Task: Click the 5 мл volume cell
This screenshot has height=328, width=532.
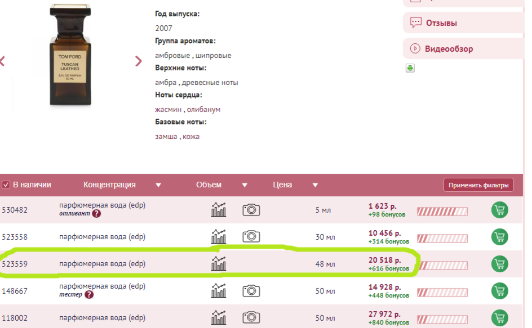Action: click(x=323, y=210)
